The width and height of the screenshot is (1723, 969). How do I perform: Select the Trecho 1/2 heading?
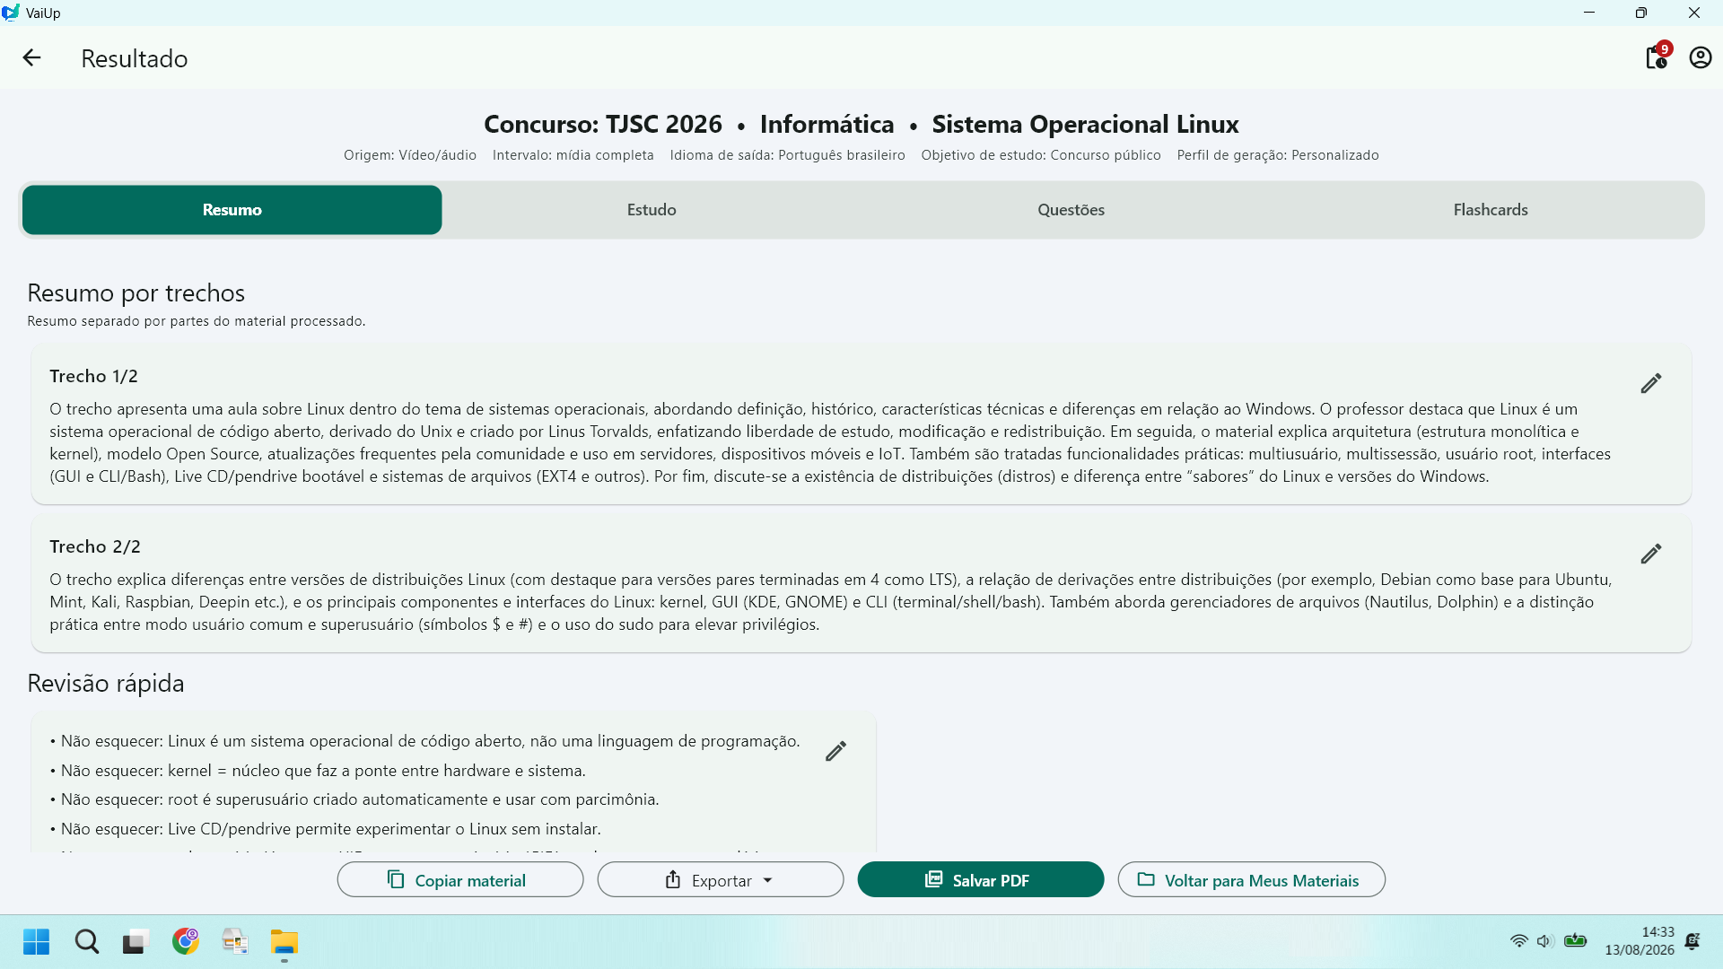[94, 376]
